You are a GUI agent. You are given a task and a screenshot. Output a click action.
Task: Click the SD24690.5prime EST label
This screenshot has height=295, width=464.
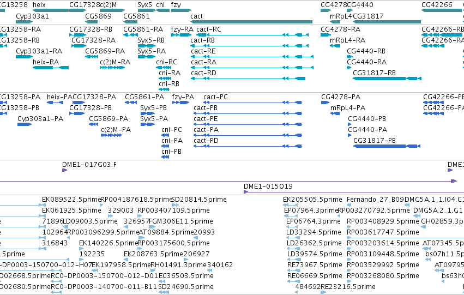point(186,287)
